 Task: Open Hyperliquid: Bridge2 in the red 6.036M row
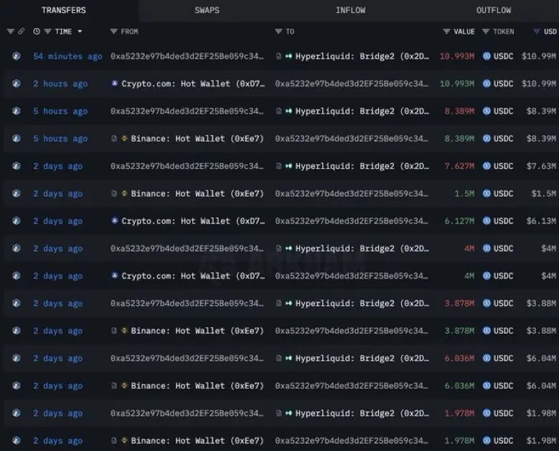pyautogui.click(x=362, y=358)
